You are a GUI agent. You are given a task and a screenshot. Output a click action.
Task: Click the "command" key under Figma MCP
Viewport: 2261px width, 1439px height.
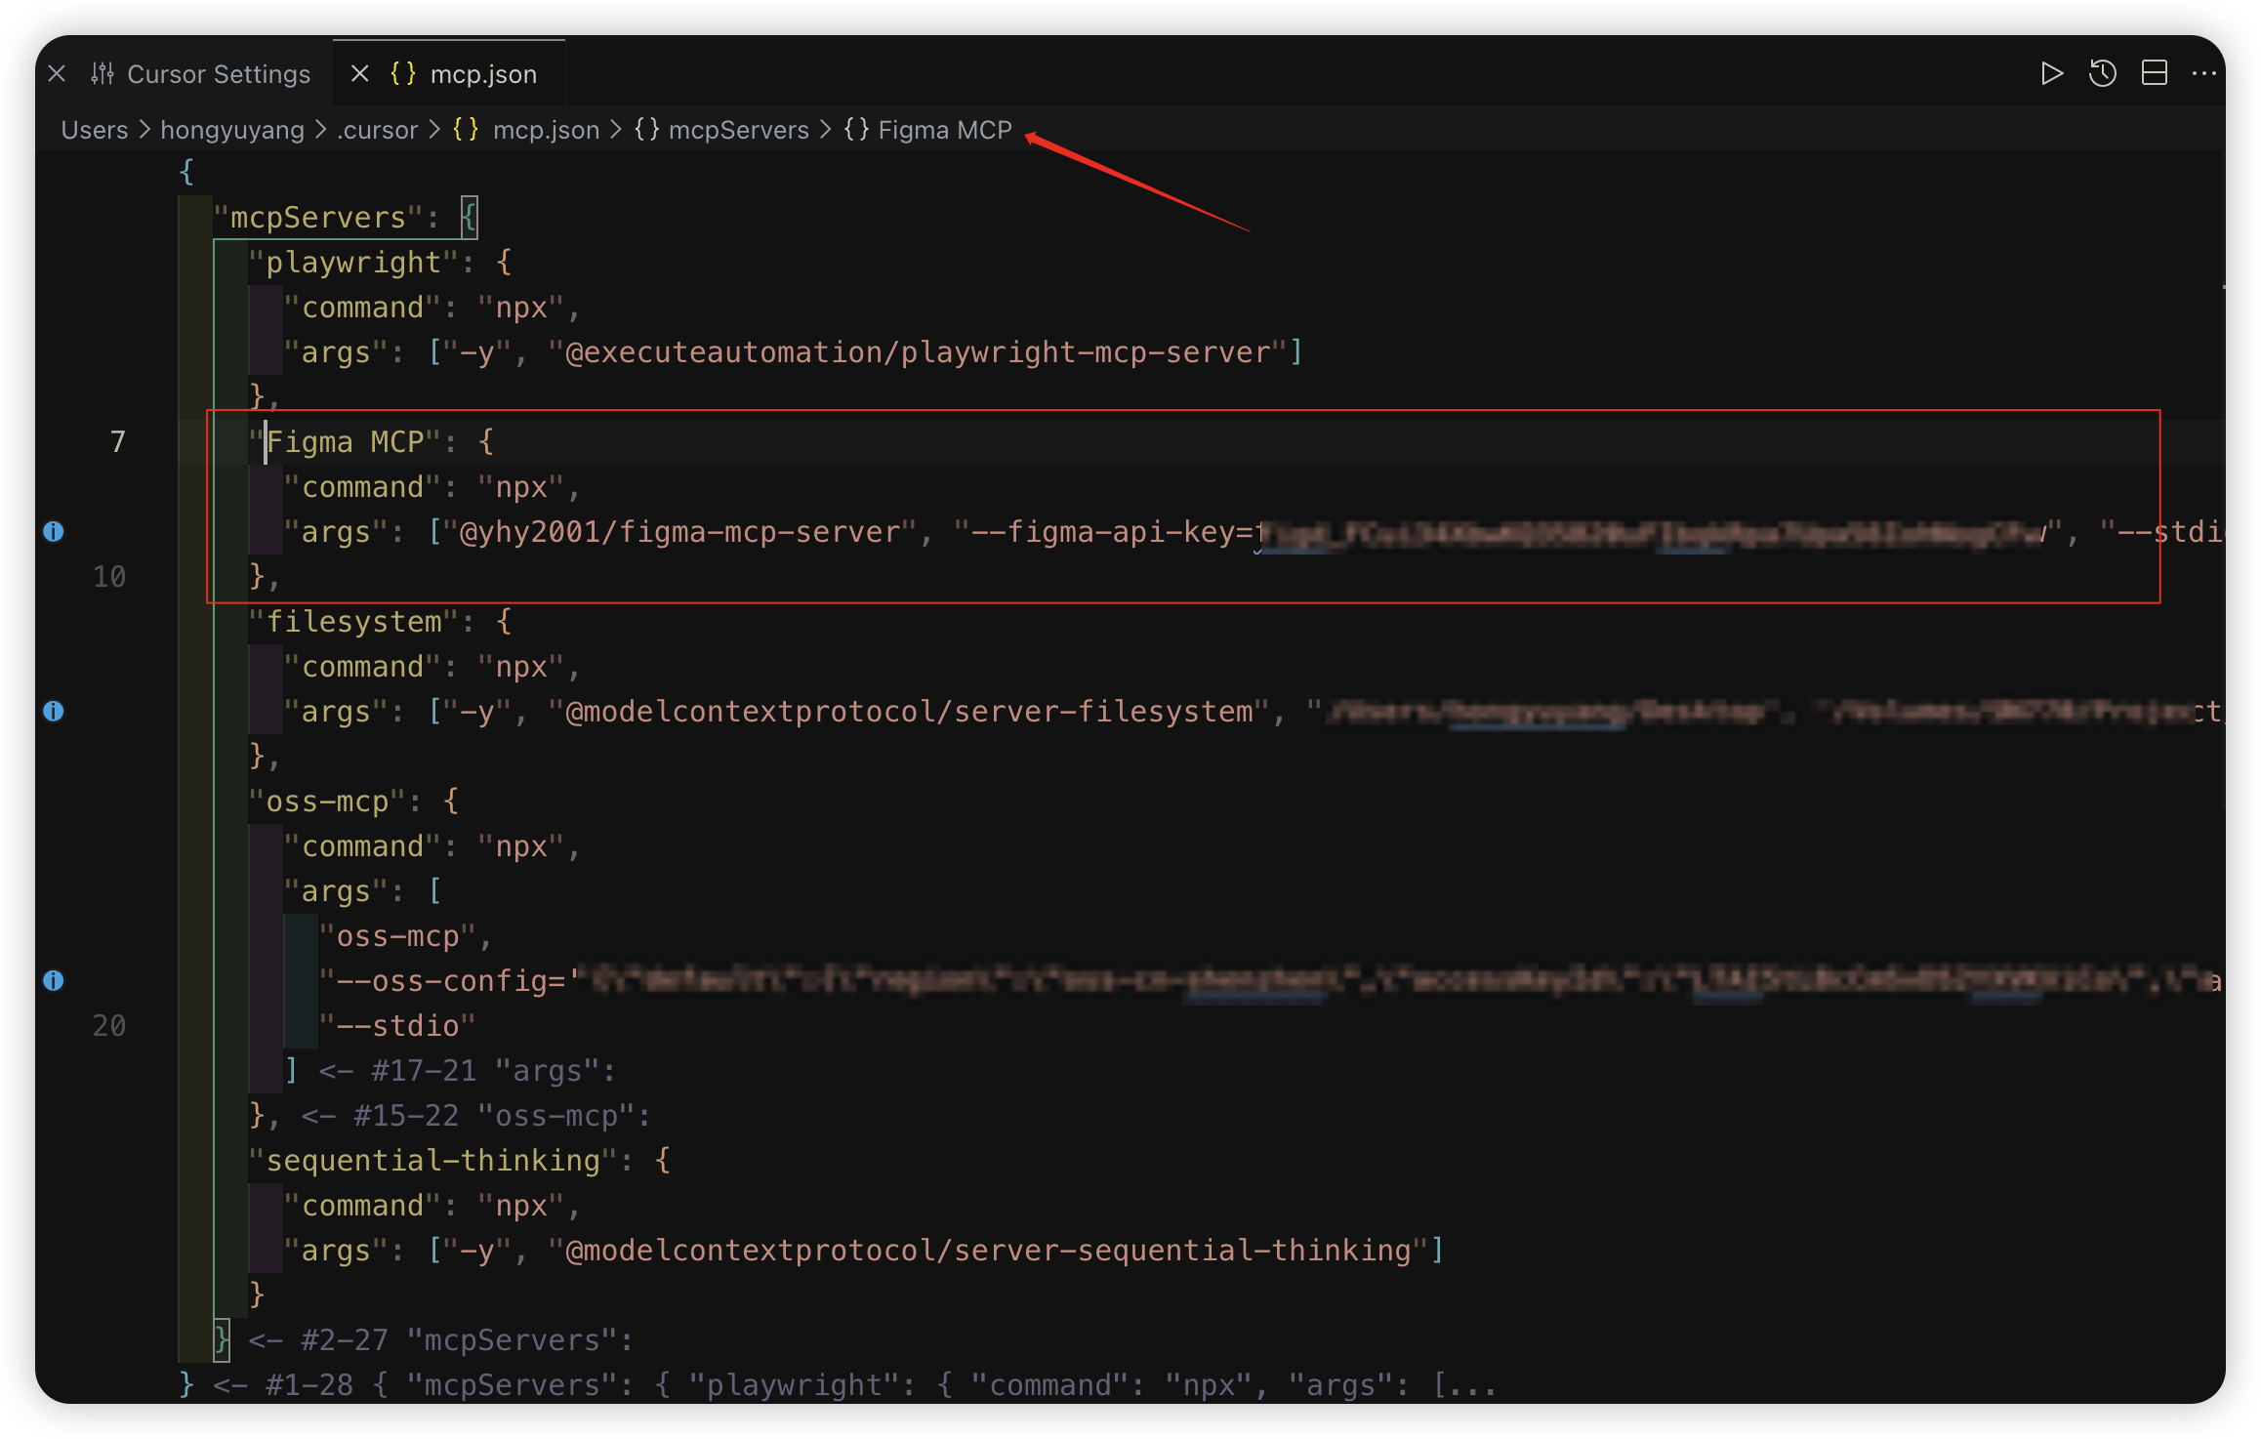point(362,486)
